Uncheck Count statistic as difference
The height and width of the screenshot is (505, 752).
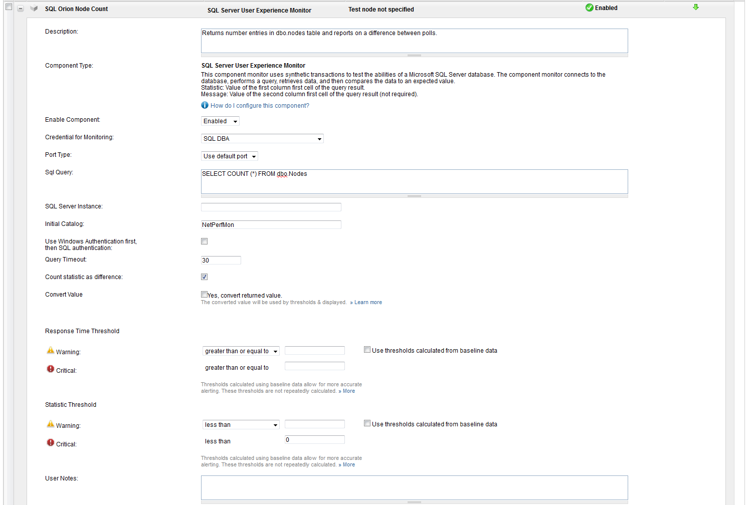pos(204,277)
